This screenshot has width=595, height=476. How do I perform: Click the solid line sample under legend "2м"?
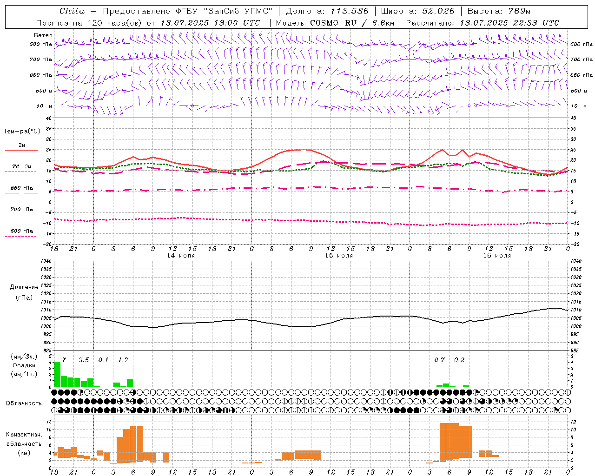(x=21, y=151)
